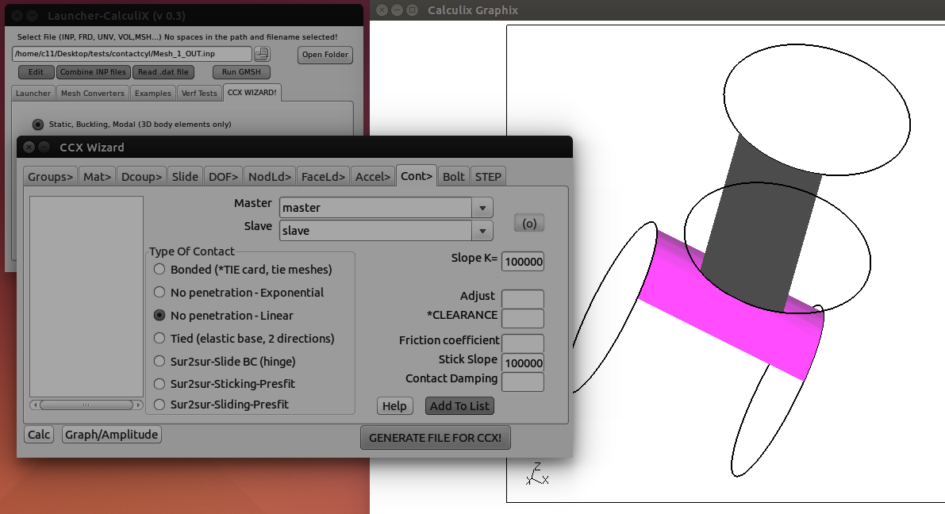Switch to the Mesh Converters tab
Image resolution: width=945 pixels, height=514 pixels.
[x=92, y=93]
